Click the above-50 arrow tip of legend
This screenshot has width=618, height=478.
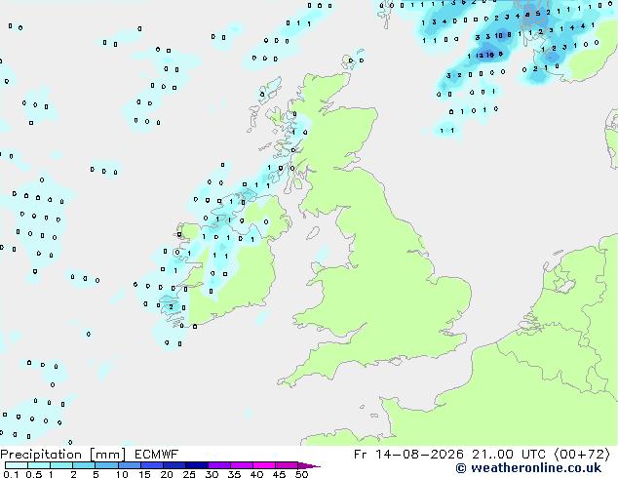[x=309, y=465]
